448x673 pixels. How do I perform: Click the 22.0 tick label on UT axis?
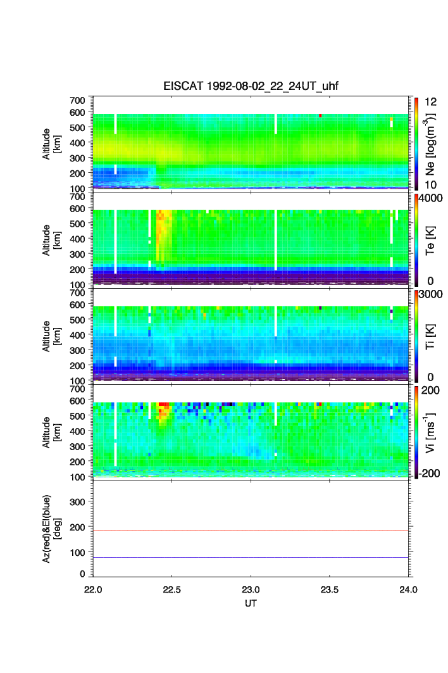pos(92,589)
